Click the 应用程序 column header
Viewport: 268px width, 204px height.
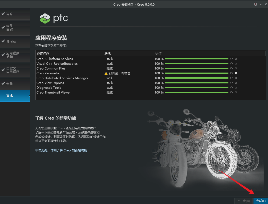pyautogui.click(x=44, y=53)
